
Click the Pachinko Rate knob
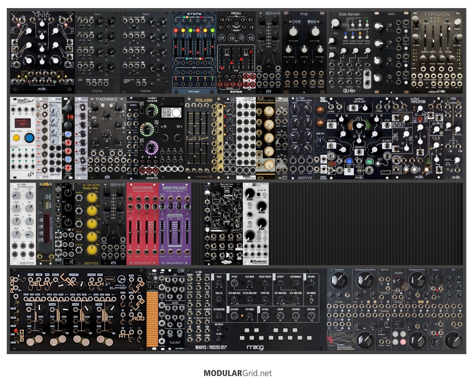pos(95,106)
